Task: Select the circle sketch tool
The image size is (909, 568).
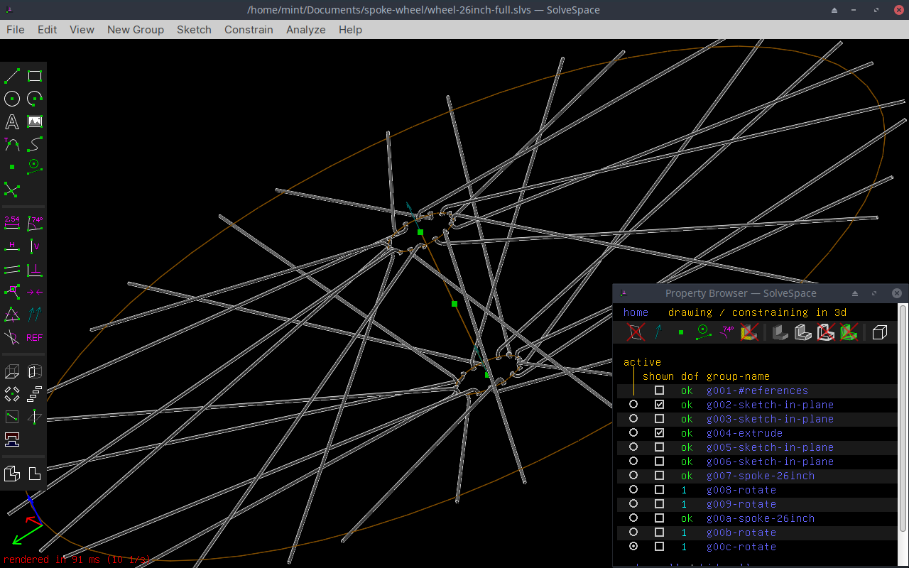Action: [x=12, y=99]
